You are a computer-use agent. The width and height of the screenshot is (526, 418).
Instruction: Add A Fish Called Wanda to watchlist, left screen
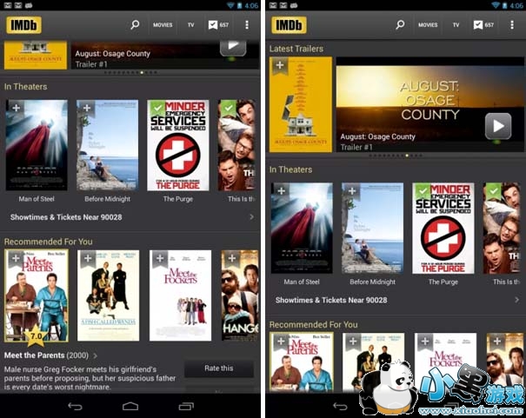click(88, 258)
